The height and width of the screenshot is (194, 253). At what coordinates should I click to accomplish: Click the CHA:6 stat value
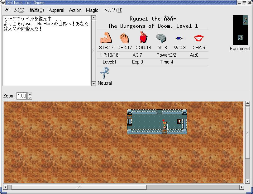[198, 48]
